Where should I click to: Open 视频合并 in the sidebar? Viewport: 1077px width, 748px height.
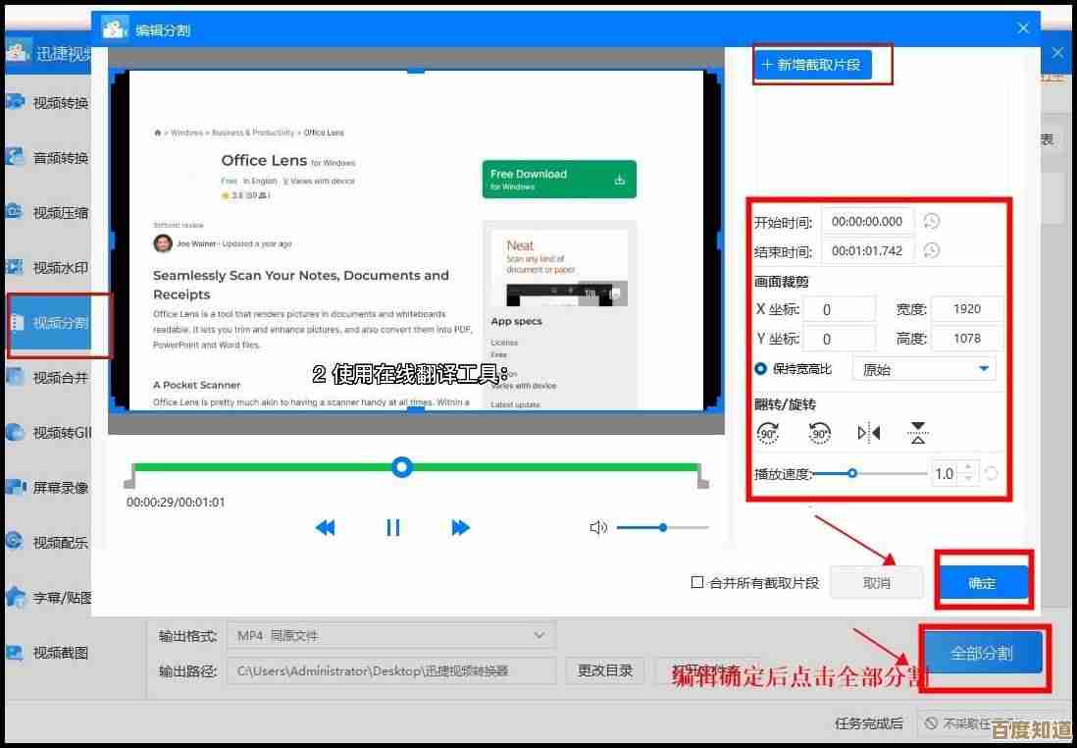point(59,377)
